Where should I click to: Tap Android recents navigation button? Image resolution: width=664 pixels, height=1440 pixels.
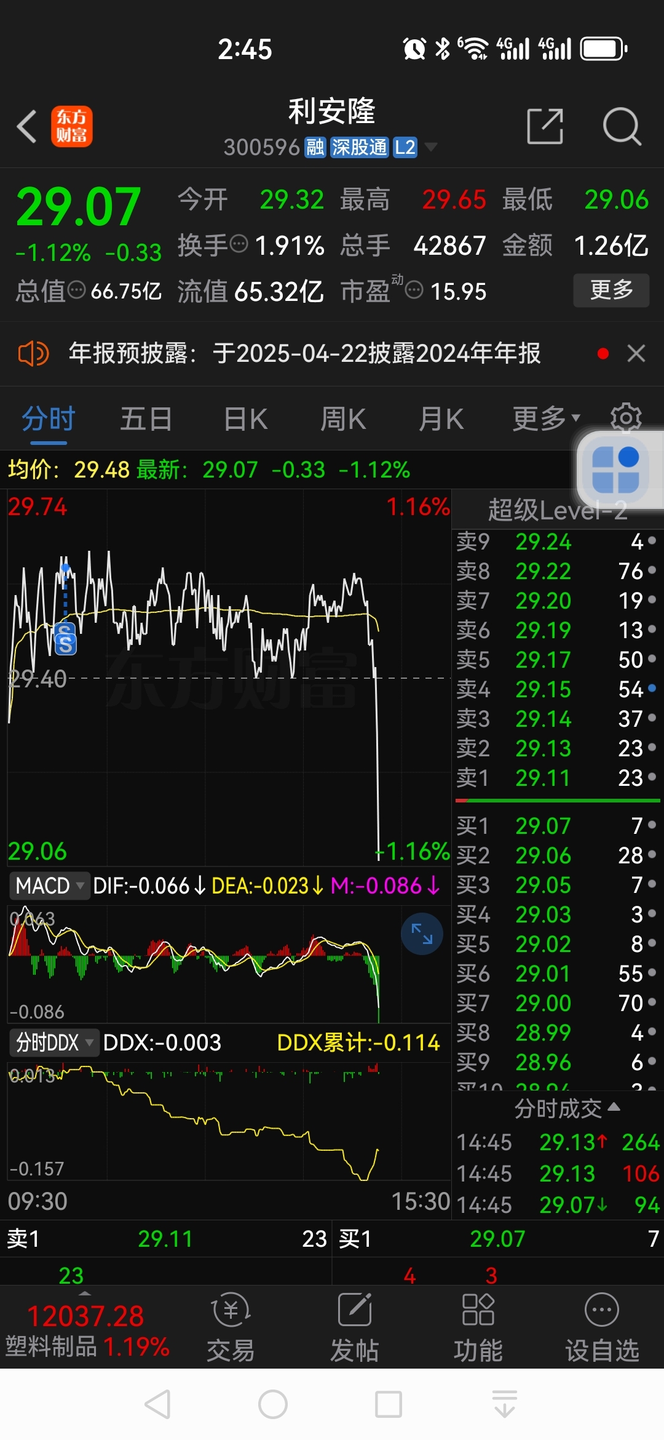pos(389,1404)
